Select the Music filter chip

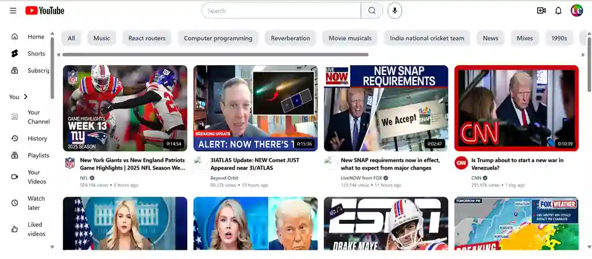(102, 38)
